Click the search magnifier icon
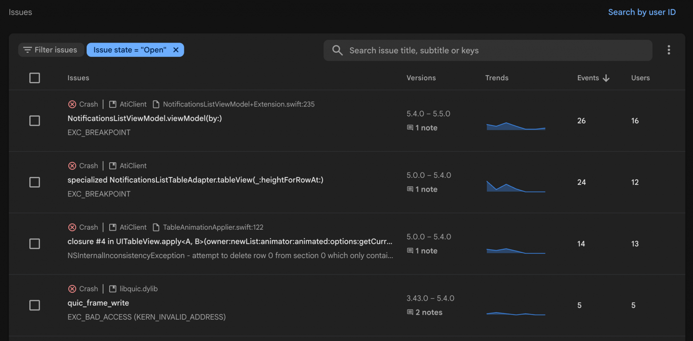The height and width of the screenshot is (341, 693). pyautogui.click(x=337, y=50)
